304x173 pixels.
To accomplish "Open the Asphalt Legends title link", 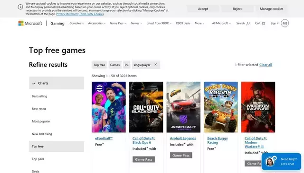I will (x=183, y=138).
